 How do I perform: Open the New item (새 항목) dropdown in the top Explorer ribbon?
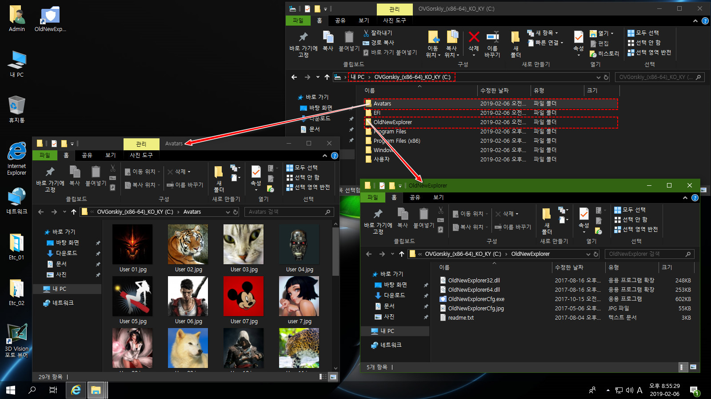pyautogui.click(x=542, y=33)
